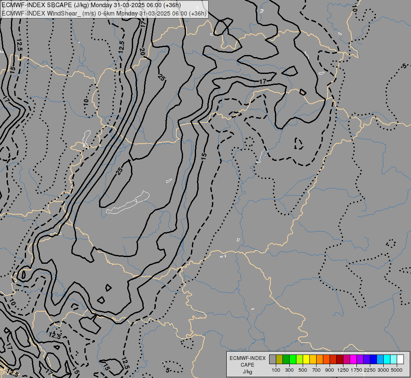Screen dimensions: 411x378
Task: Click the "5000" legend value
Action: 397,370
